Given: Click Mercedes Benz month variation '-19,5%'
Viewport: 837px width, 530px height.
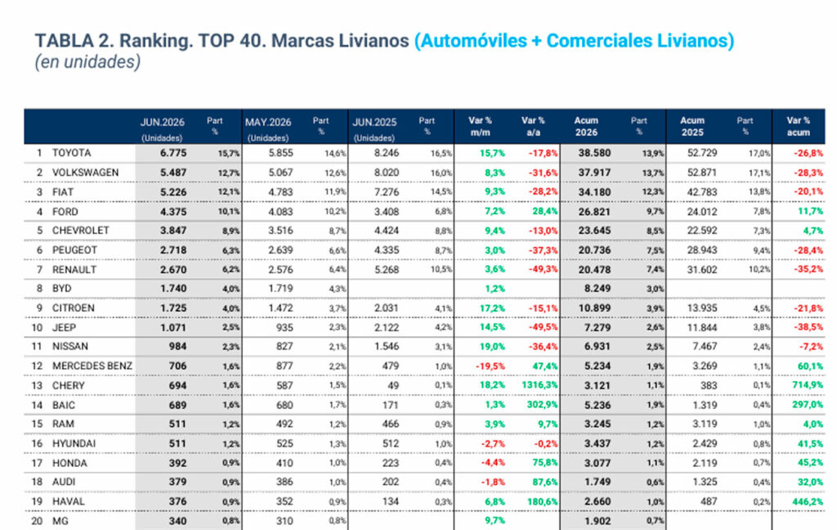Looking at the screenshot, I should [490, 366].
